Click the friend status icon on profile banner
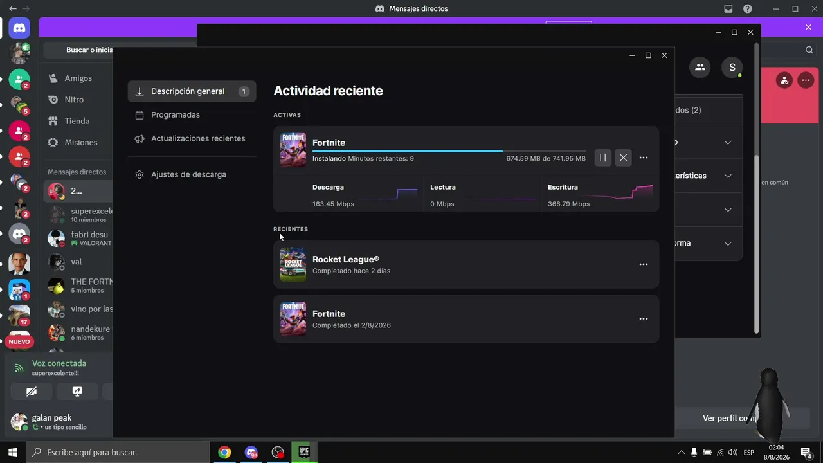This screenshot has height=463, width=823. tap(784, 80)
